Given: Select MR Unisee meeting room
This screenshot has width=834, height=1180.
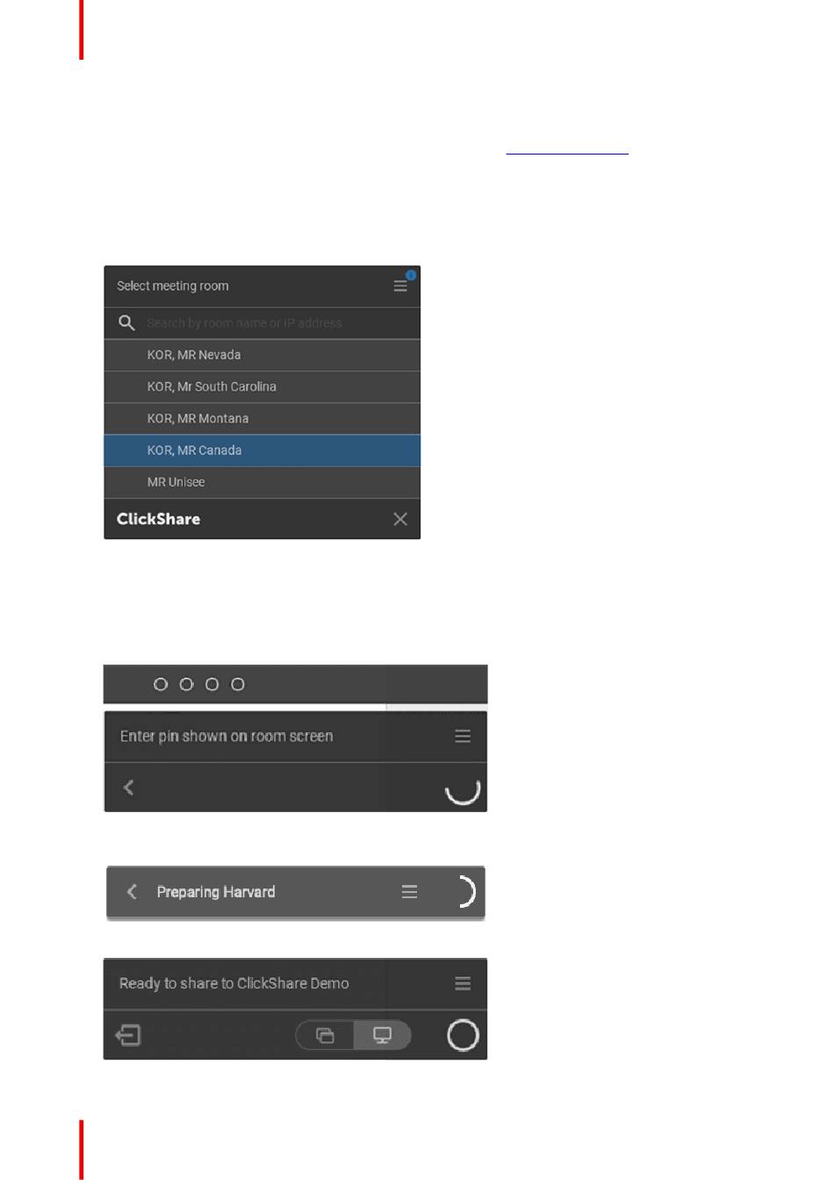Looking at the screenshot, I should click(262, 482).
